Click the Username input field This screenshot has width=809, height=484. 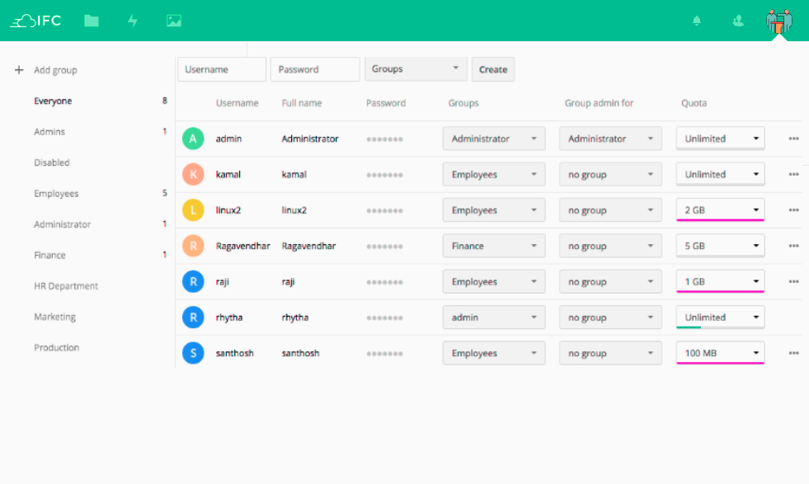click(222, 69)
